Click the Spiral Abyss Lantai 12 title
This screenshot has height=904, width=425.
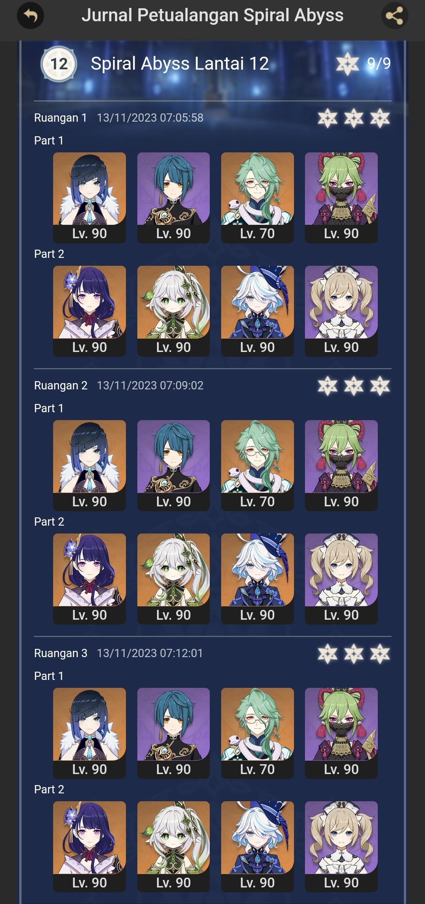pos(180,64)
